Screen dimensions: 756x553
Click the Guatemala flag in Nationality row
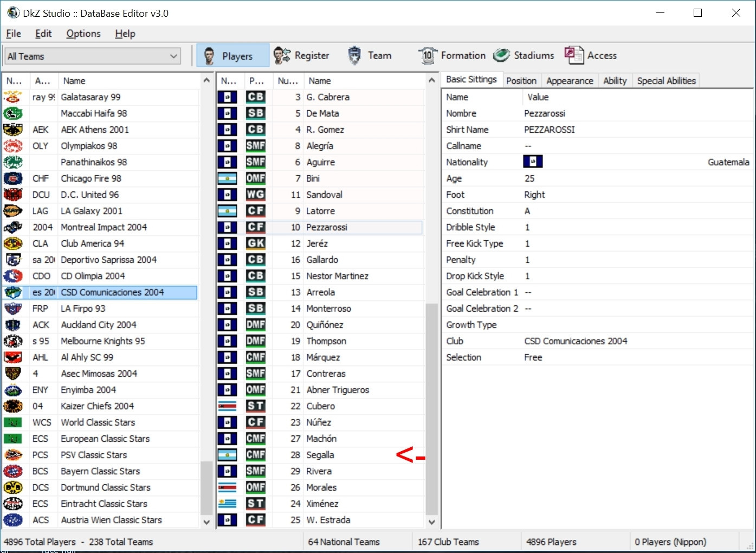[533, 162]
